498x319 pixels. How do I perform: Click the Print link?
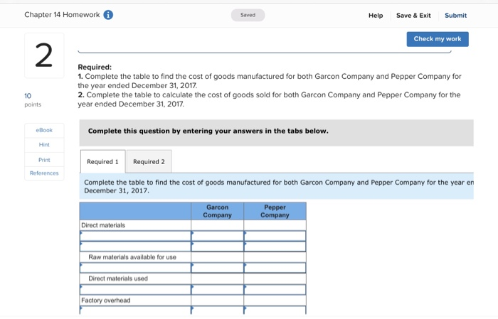click(44, 160)
